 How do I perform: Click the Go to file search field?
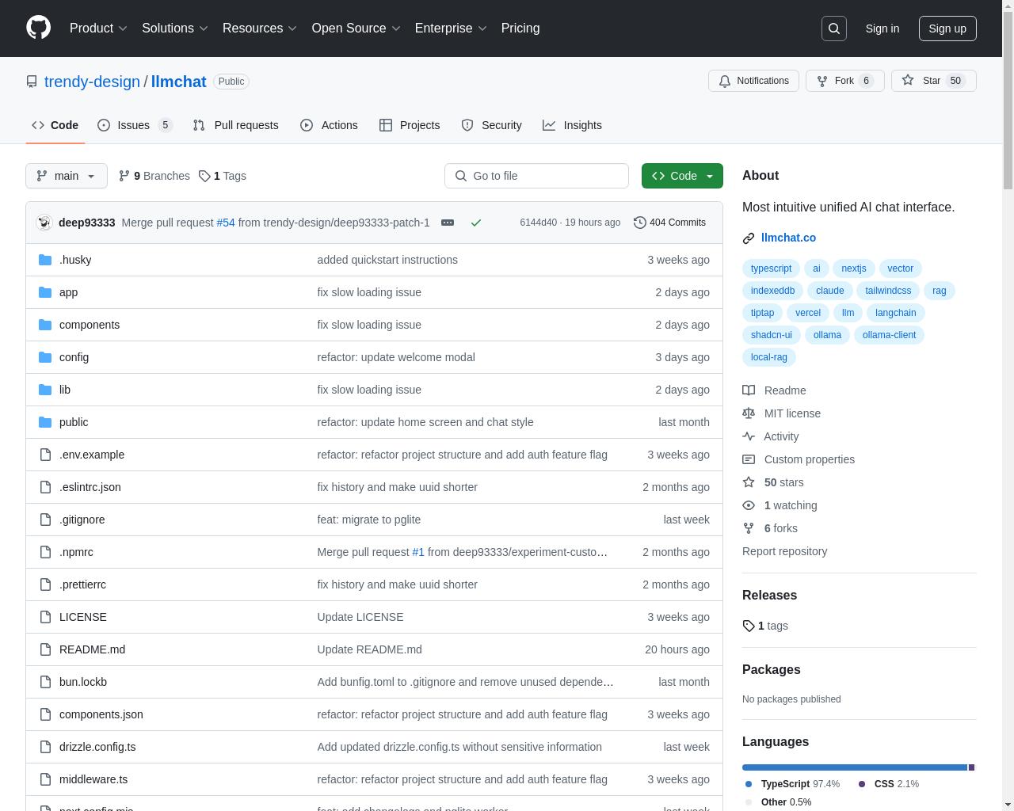(x=536, y=176)
